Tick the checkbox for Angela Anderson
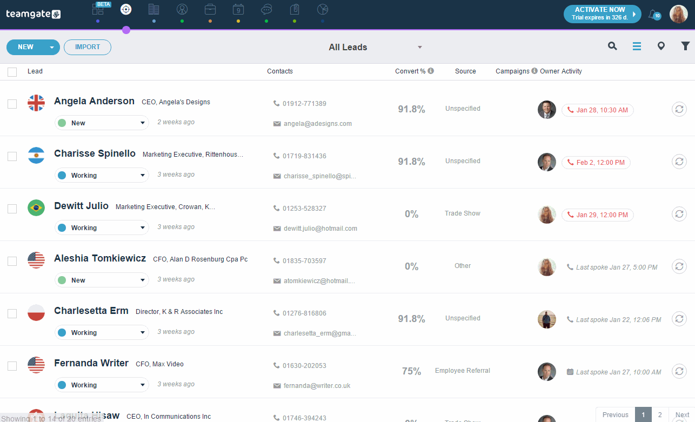This screenshot has height=422, width=695. coord(12,104)
